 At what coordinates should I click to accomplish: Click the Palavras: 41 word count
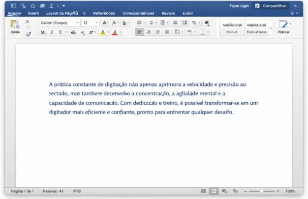[53, 191]
